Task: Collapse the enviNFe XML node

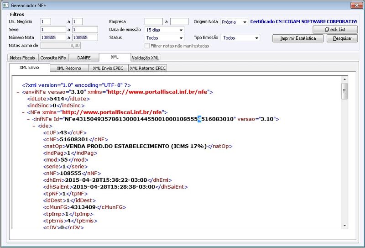Action: point(18,92)
